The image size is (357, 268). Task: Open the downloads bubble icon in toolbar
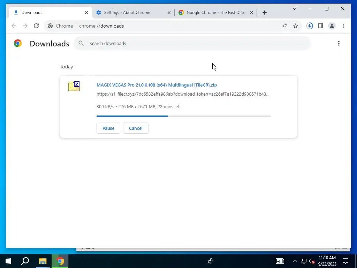310,26
